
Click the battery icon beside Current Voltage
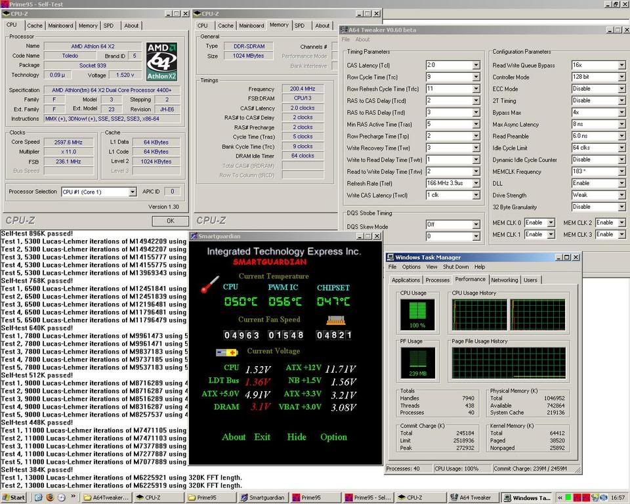click(226, 352)
